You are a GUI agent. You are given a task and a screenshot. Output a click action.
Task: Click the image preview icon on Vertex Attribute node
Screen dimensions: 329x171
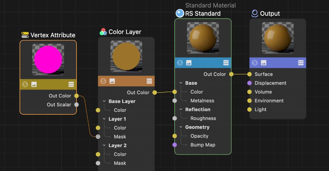[34, 84]
